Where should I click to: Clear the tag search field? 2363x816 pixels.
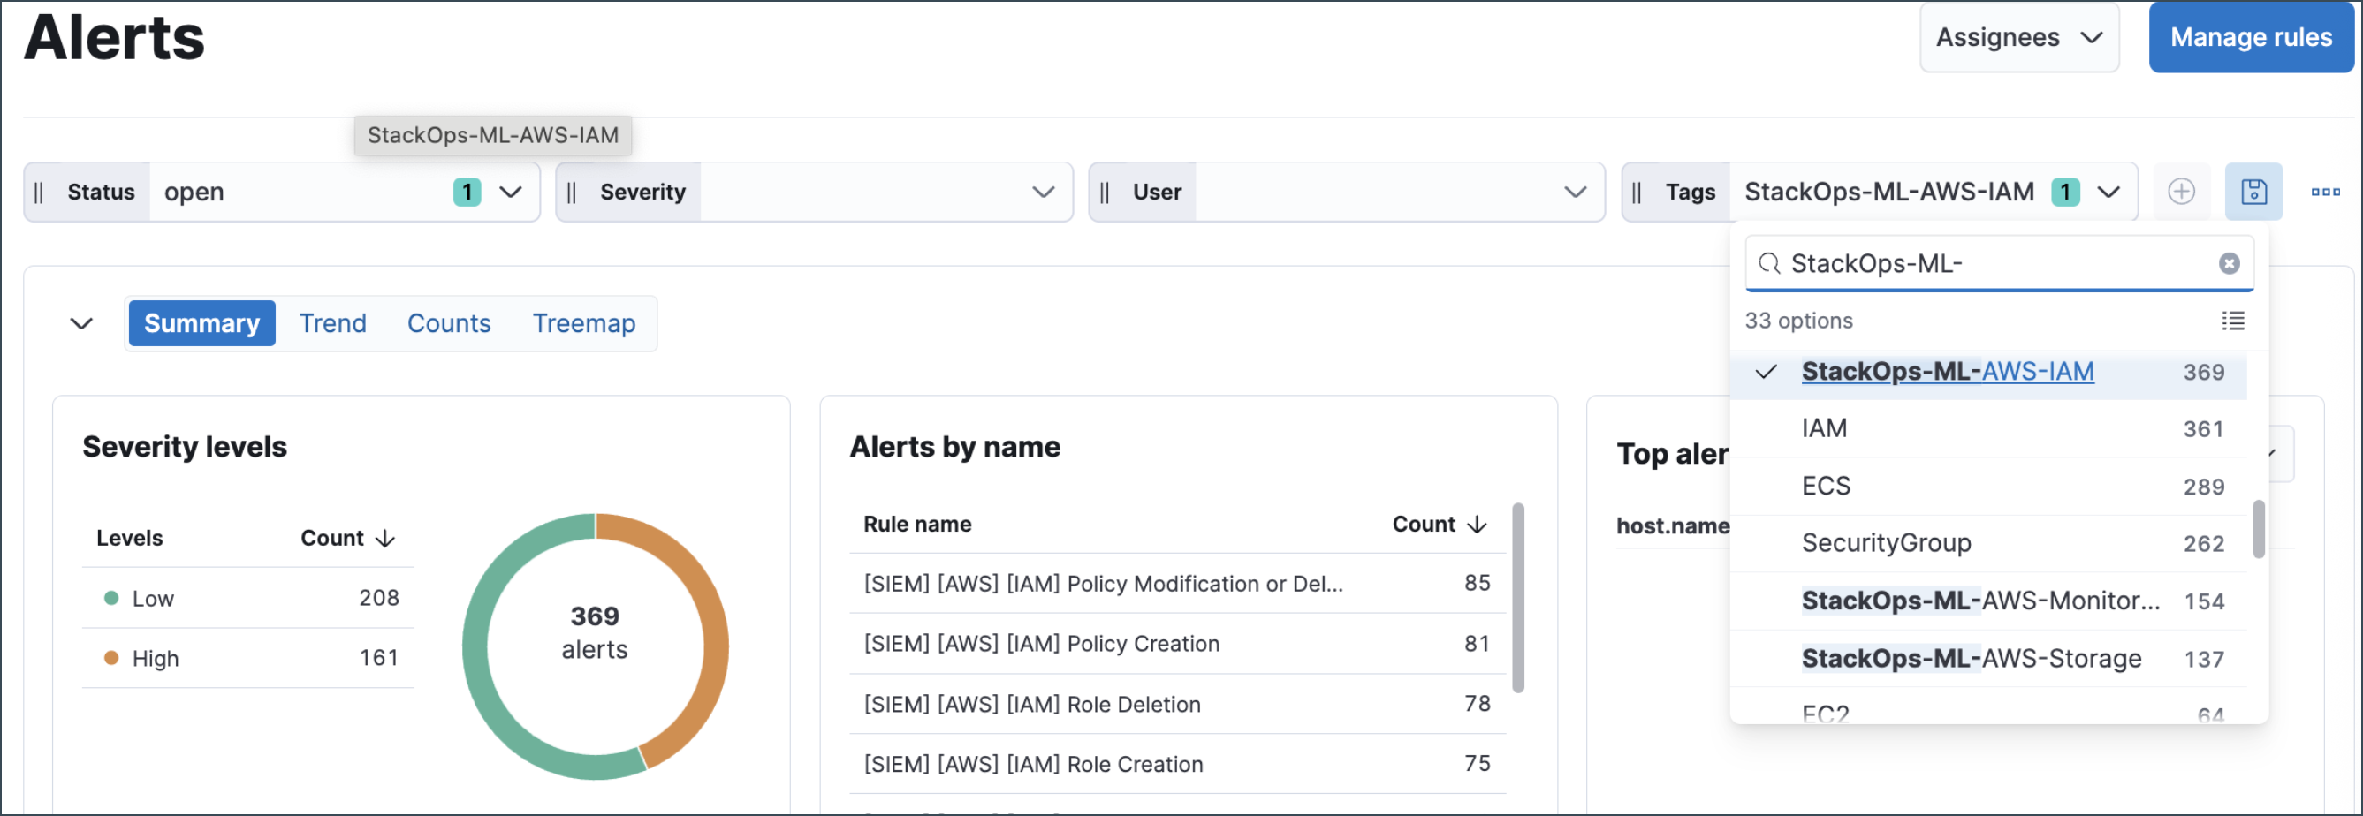(x=2228, y=264)
